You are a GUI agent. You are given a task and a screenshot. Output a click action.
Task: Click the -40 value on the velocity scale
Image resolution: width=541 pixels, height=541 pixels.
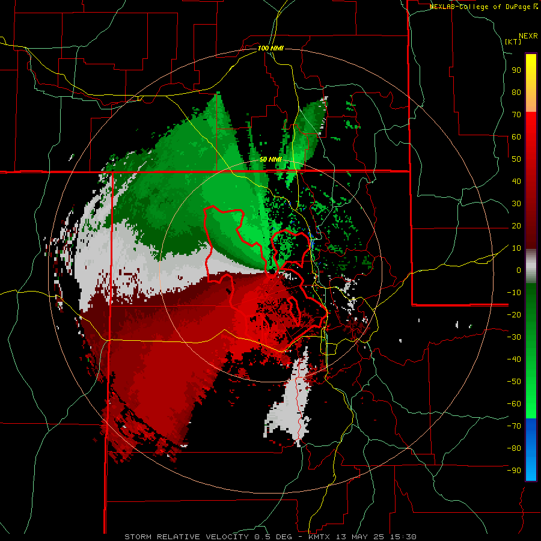point(514,359)
